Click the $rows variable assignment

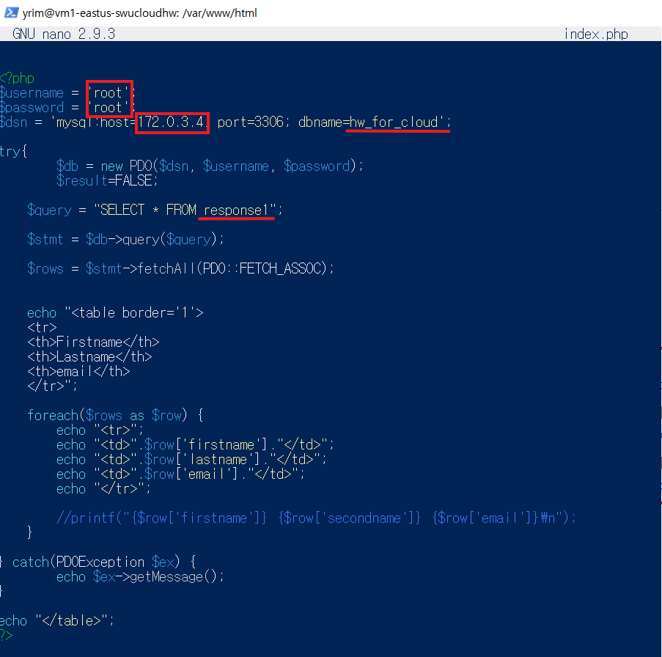(45, 268)
